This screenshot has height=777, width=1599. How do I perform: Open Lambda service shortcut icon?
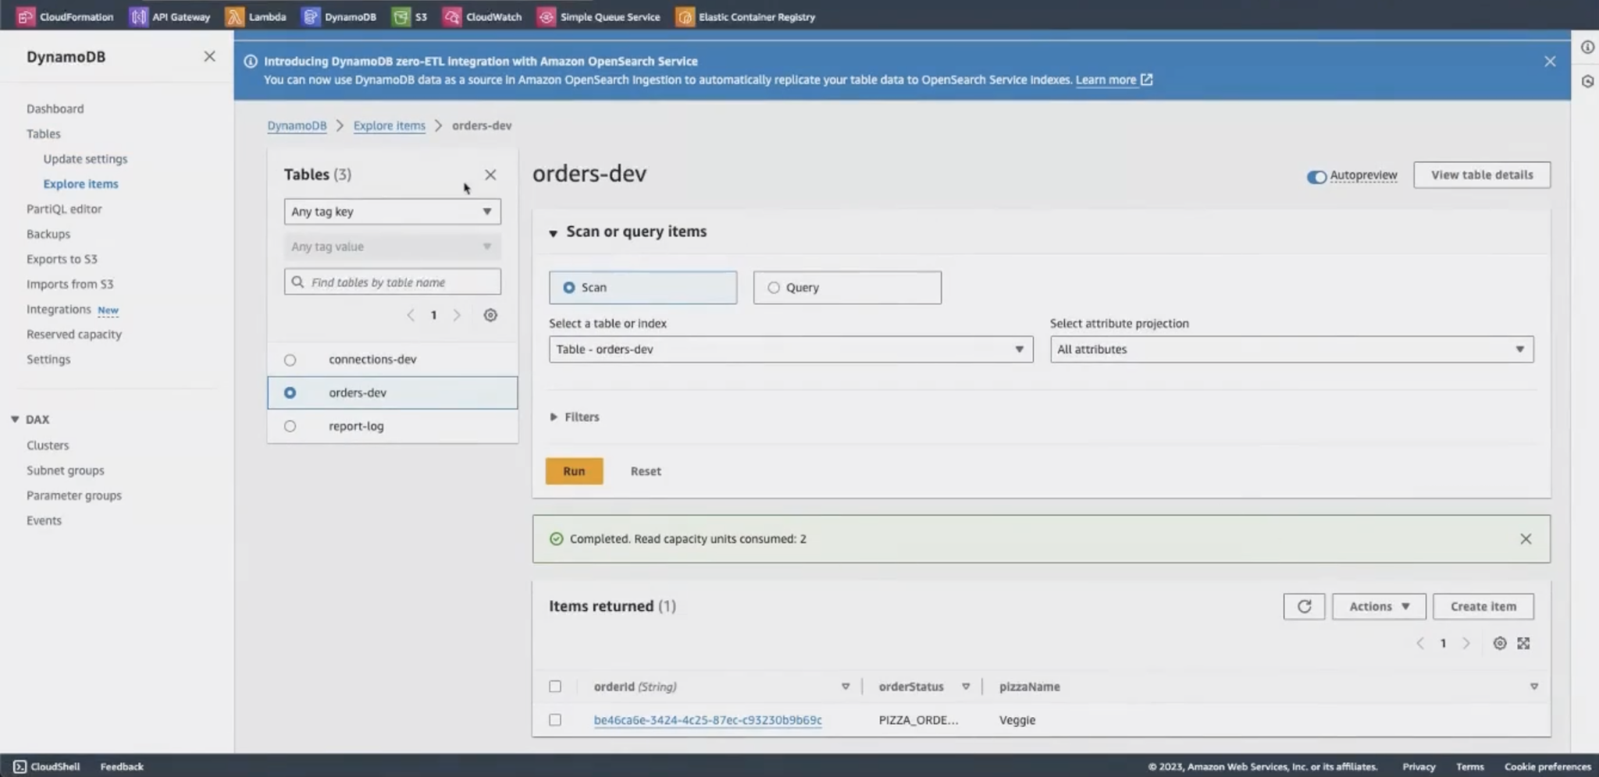234,16
